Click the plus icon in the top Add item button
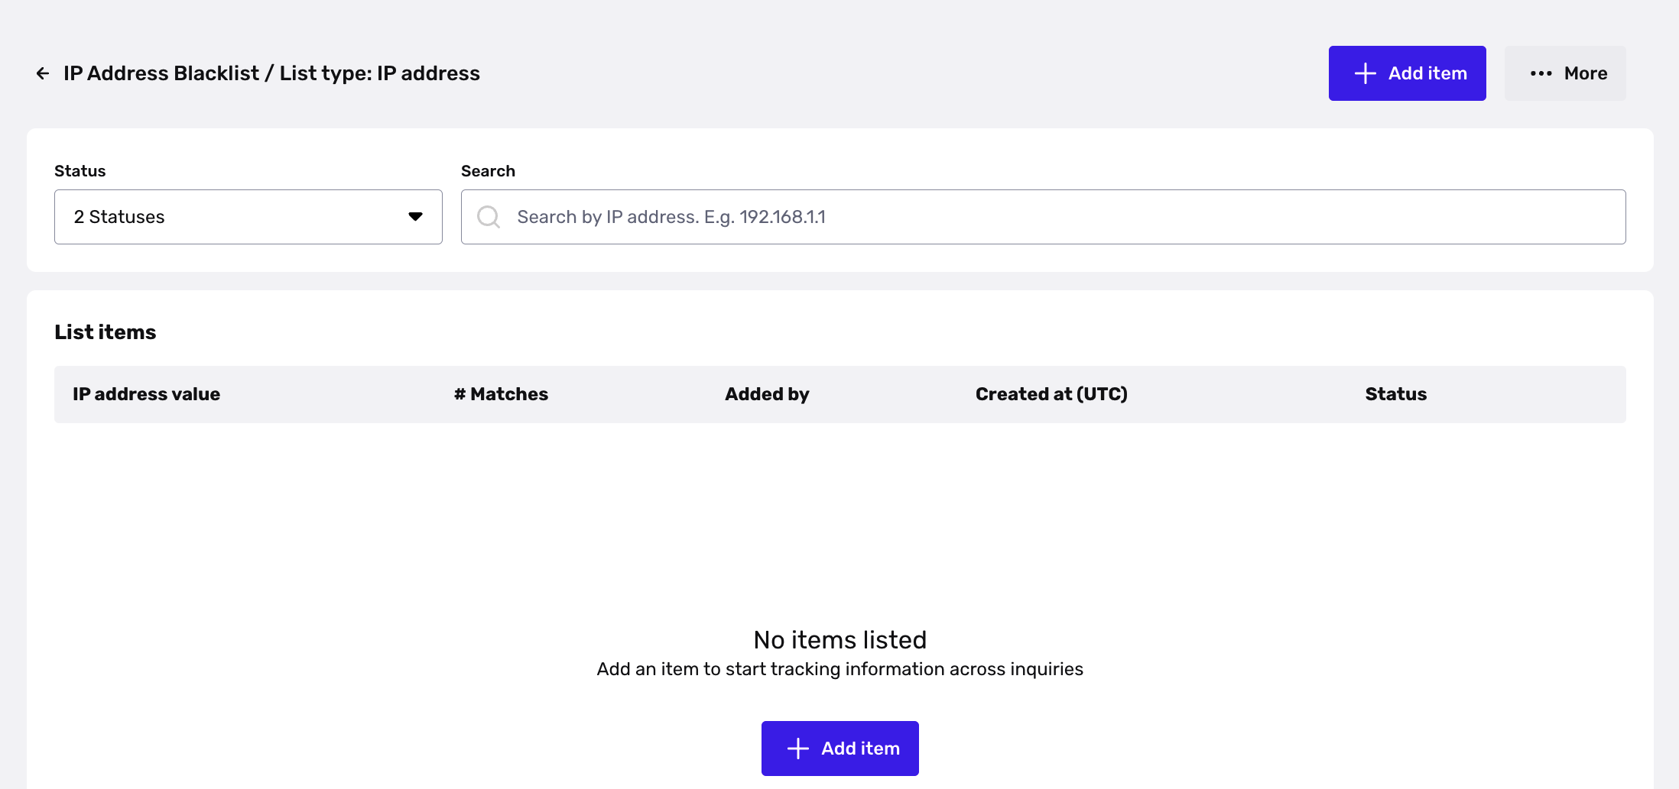Screen dimensions: 1679x789 point(1365,73)
